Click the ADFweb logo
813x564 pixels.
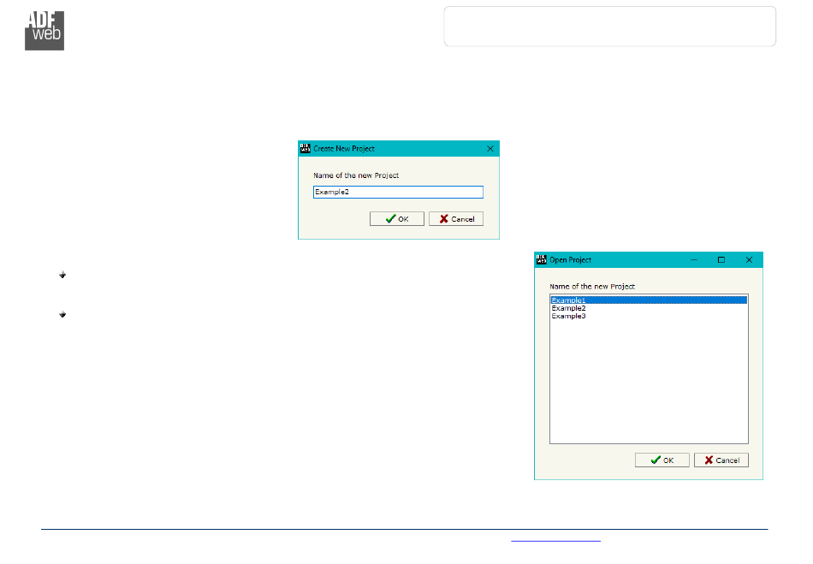(x=45, y=31)
